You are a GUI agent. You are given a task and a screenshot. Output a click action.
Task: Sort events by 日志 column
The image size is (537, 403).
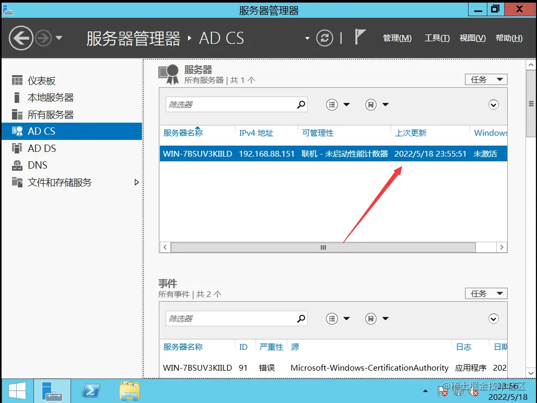pos(464,347)
